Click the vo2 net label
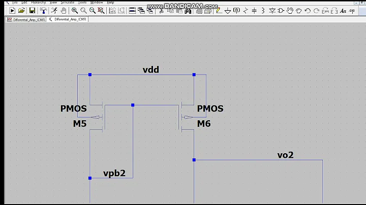This screenshot has width=366, height=205. (x=286, y=155)
